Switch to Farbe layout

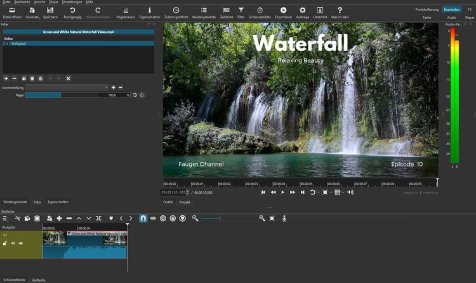click(427, 18)
